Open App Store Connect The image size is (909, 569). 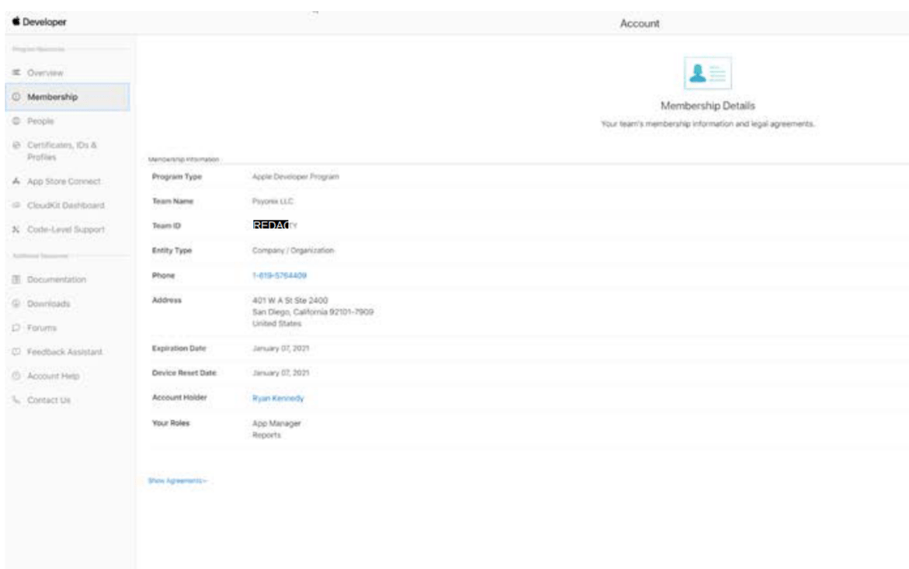pyautogui.click(x=64, y=182)
